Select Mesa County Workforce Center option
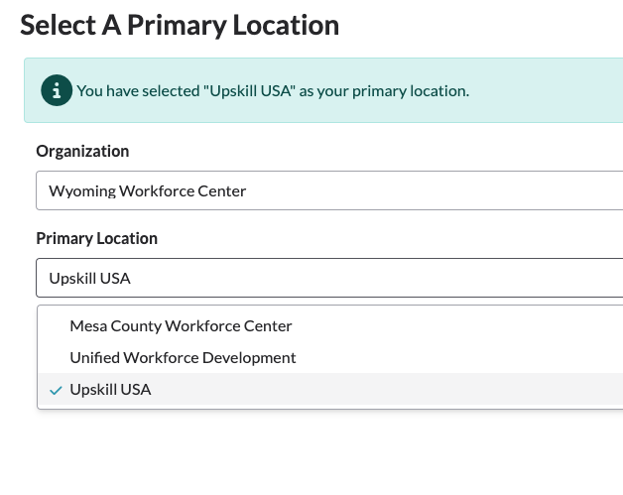The width and height of the screenshot is (623, 495). (x=181, y=325)
